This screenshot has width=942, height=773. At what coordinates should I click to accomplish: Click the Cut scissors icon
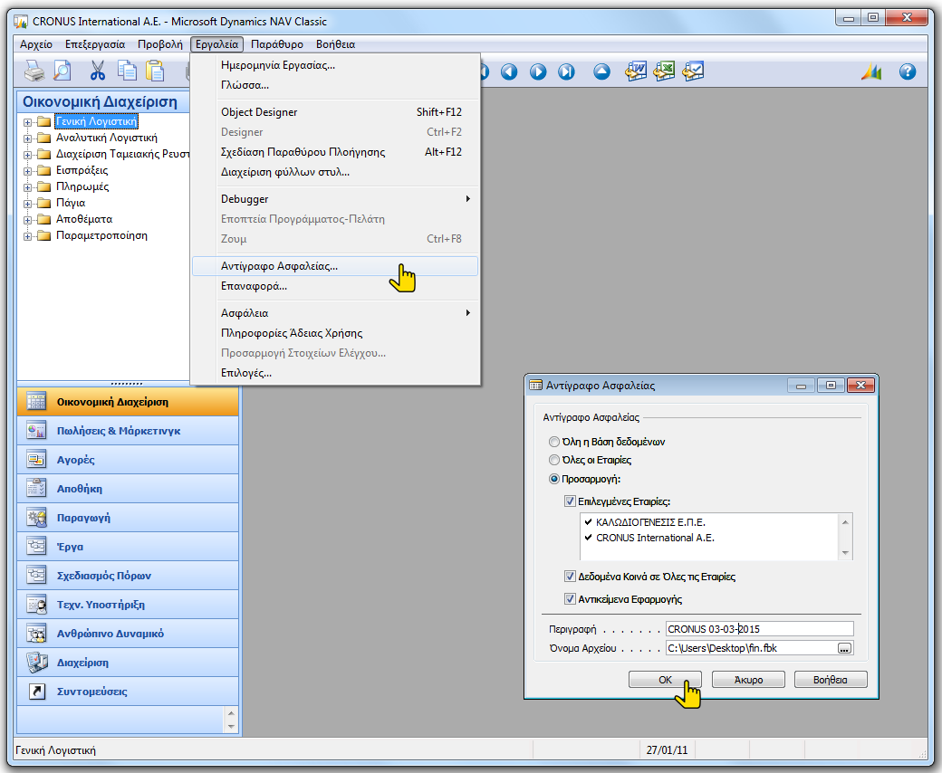[x=97, y=72]
